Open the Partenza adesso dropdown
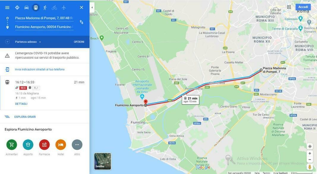This screenshot has height=174, width=317. click(28, 42)
